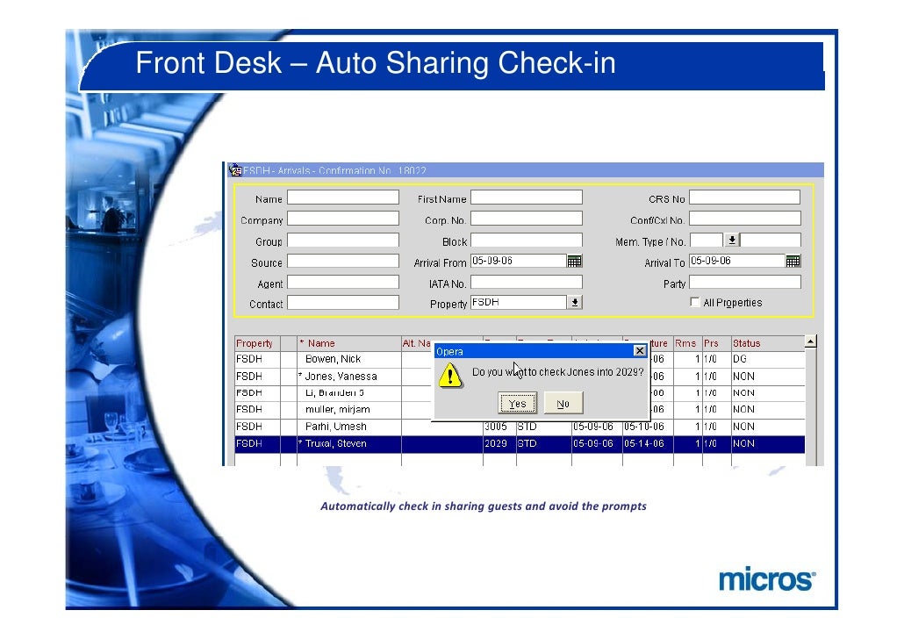Click the Corp. No. input field

click(527, 219)
